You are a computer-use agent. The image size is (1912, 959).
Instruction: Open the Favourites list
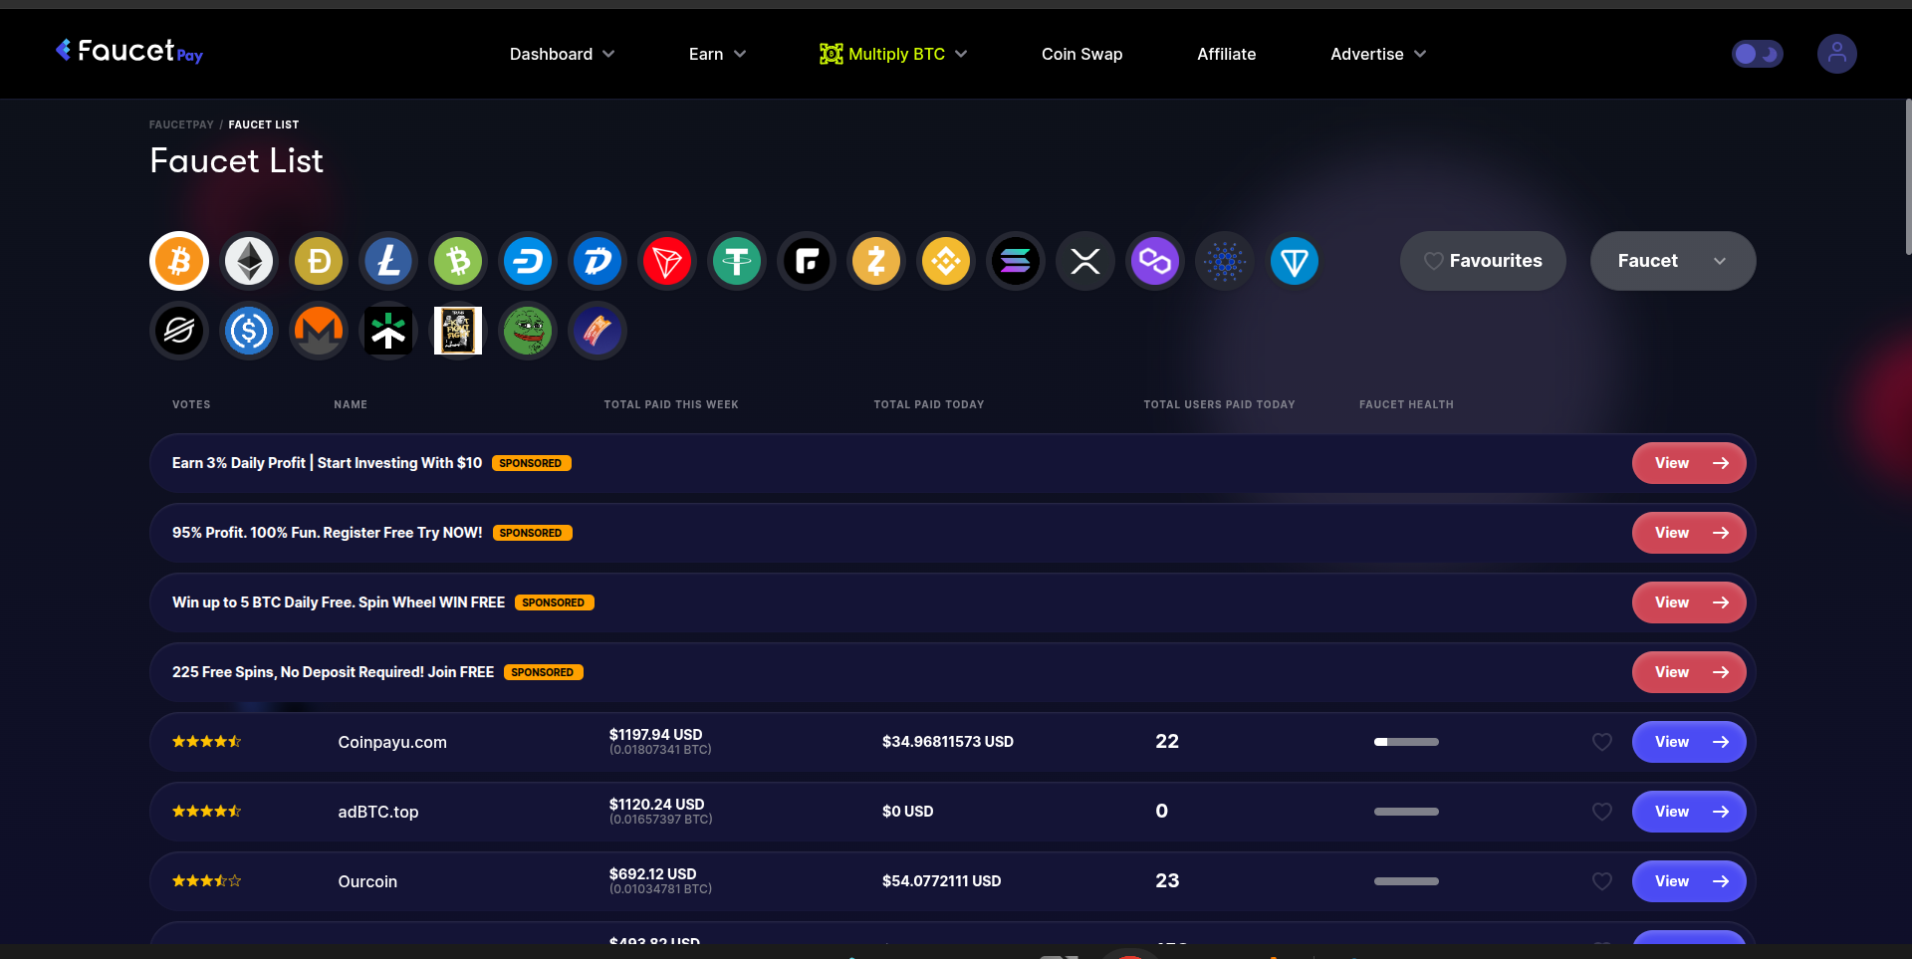[x=1483, y=260]
